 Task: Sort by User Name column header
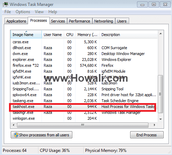[53, 35]
